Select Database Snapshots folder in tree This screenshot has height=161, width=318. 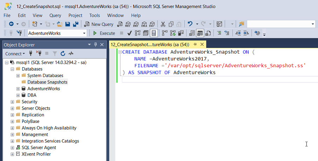point(47,82)
